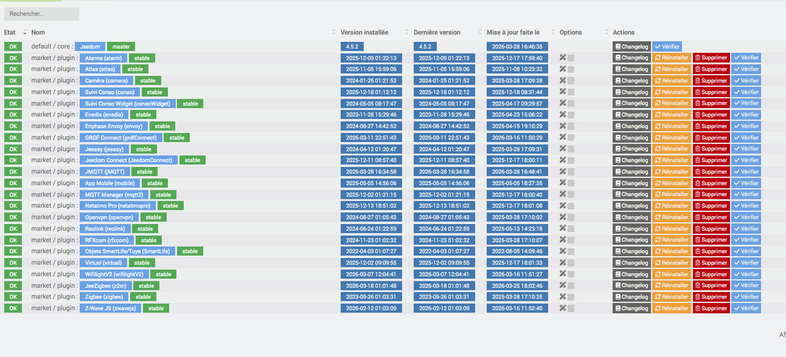The width and height of the screenshot is (786, 357).
Task: Click the Alarme (alarm) name label
Action: point(103,58)
